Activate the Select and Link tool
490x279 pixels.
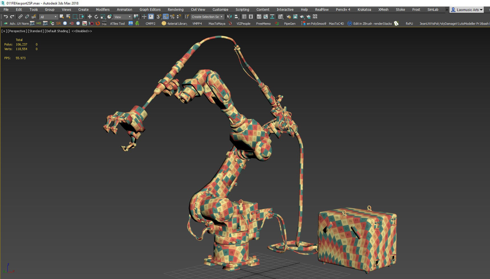tap(21, 17)
